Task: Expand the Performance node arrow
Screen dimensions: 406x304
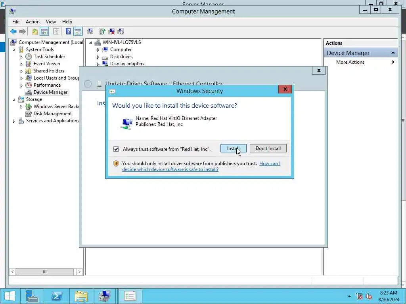Action: [x=21, y=85]
